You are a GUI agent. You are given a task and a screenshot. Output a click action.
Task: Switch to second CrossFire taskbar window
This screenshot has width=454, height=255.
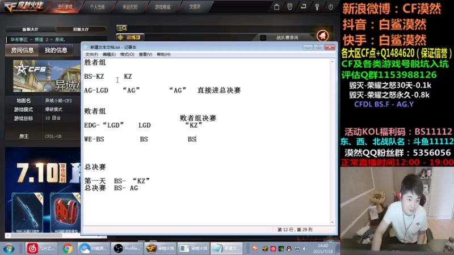click(194, 248)
